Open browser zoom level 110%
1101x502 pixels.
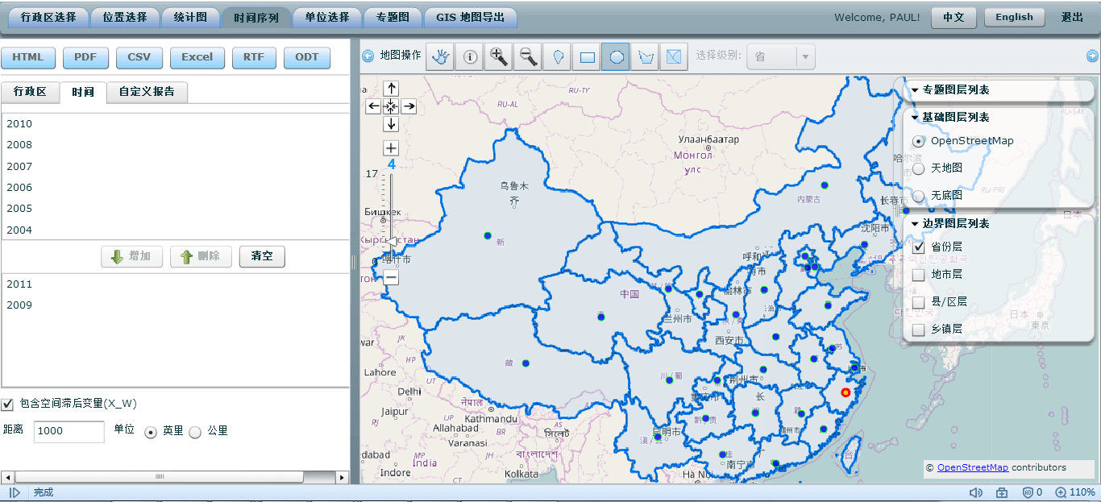pyautogui.click(x=1075, y=492)
